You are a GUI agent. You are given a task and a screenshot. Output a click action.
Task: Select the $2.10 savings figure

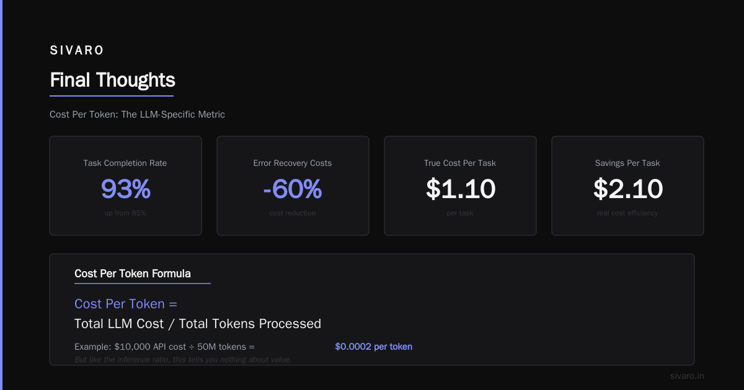click(x=627, y=189)
